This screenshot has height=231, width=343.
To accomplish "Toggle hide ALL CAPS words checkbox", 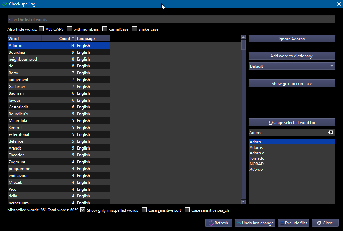I will click(41, 29).
